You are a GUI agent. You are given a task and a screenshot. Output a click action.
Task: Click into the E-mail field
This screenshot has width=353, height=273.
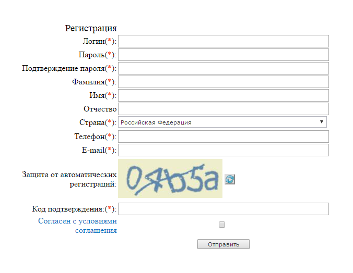pyautogui.click(x=223, y=150)
